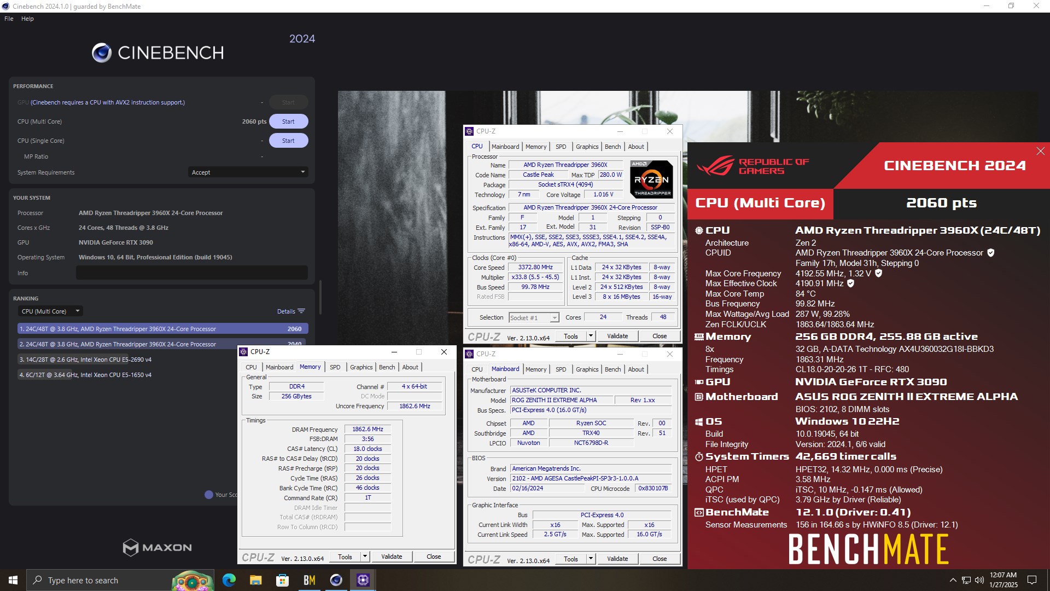The width and height of the screenshot is (1050, 591).
Task: Open Tools dropdown arrow in CPU-Z CPU window
Action: (x=590, y=336)
